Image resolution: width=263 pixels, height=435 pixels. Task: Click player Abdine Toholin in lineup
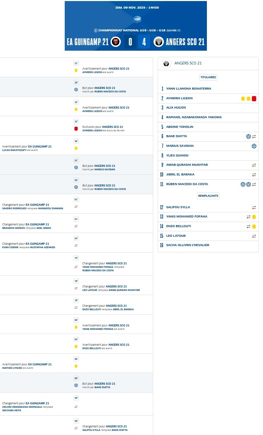180,127
